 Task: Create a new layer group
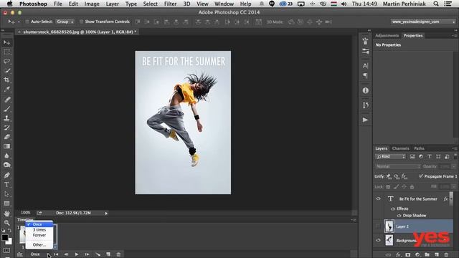[x=427, y=255]
